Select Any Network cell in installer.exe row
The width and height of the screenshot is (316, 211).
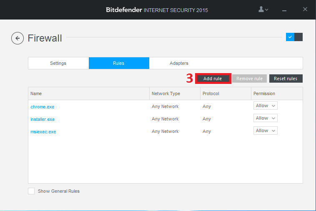tap(165, 119)
